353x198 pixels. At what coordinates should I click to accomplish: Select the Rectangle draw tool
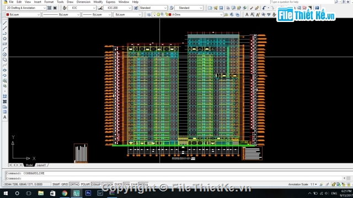pos(5,44)
